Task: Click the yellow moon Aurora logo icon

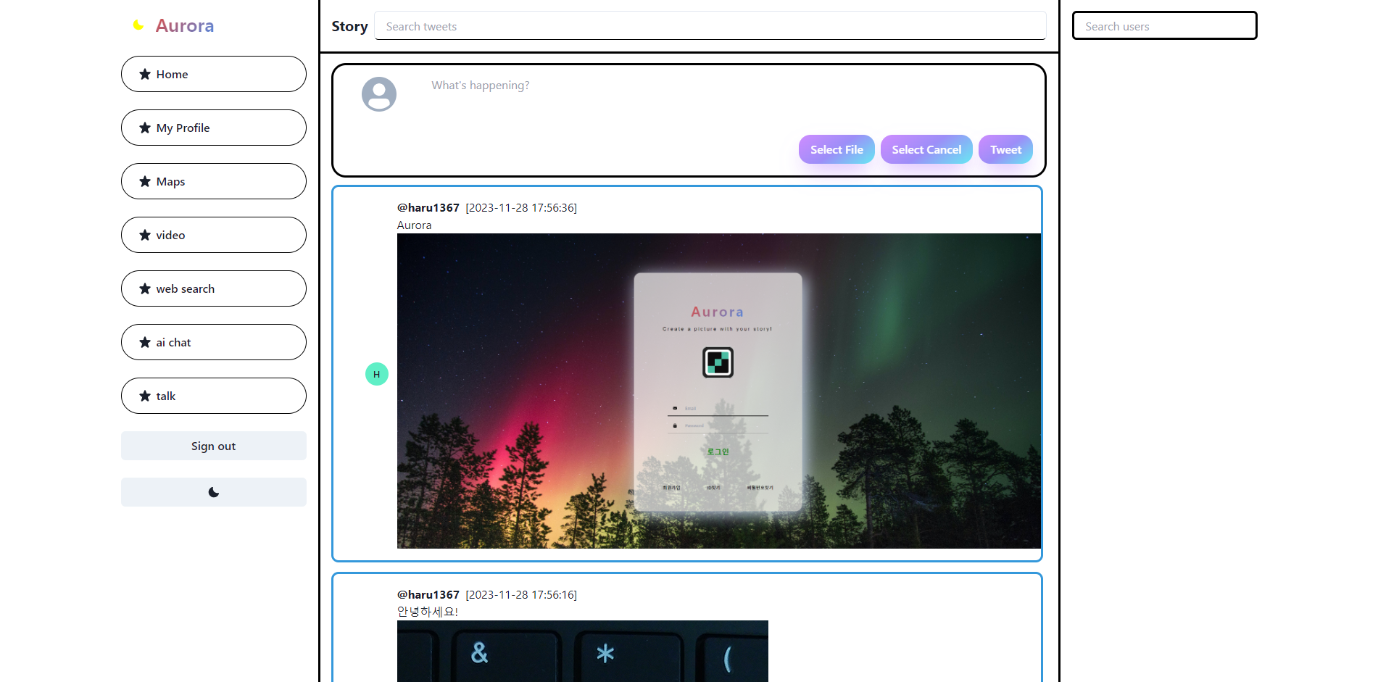Action: click(x=138, y=25)
